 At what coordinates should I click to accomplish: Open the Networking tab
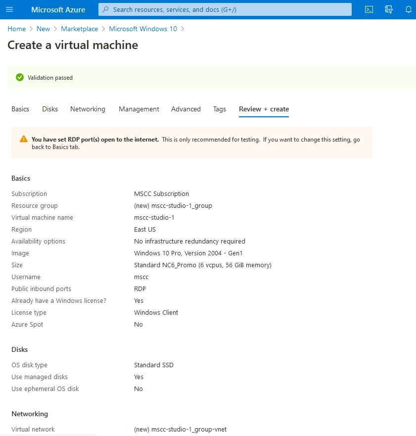[88, 109]
